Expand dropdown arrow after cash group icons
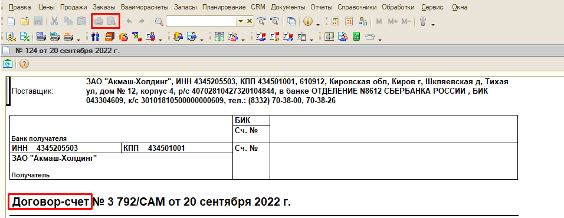This screenshot has height=218, width=564. [x=243, y=40]
